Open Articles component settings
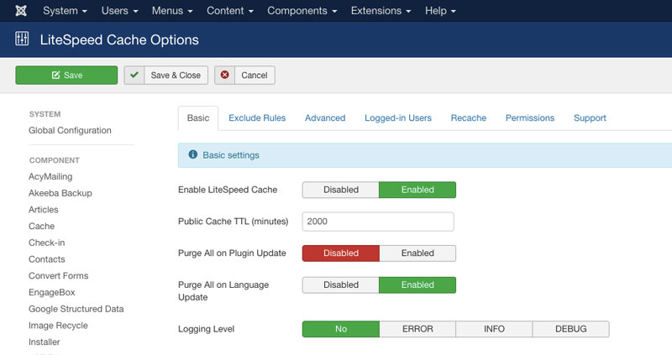This screenshot has width=672, height=355. (x=44, y=210)
